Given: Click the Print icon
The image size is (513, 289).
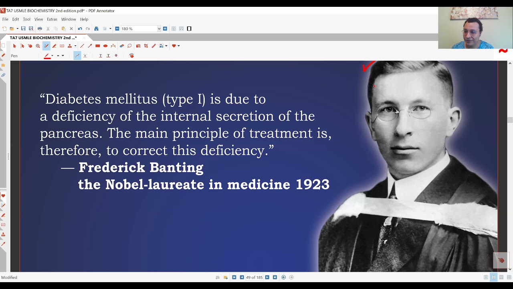Looking at the screenshot, I should coord(40,28).
